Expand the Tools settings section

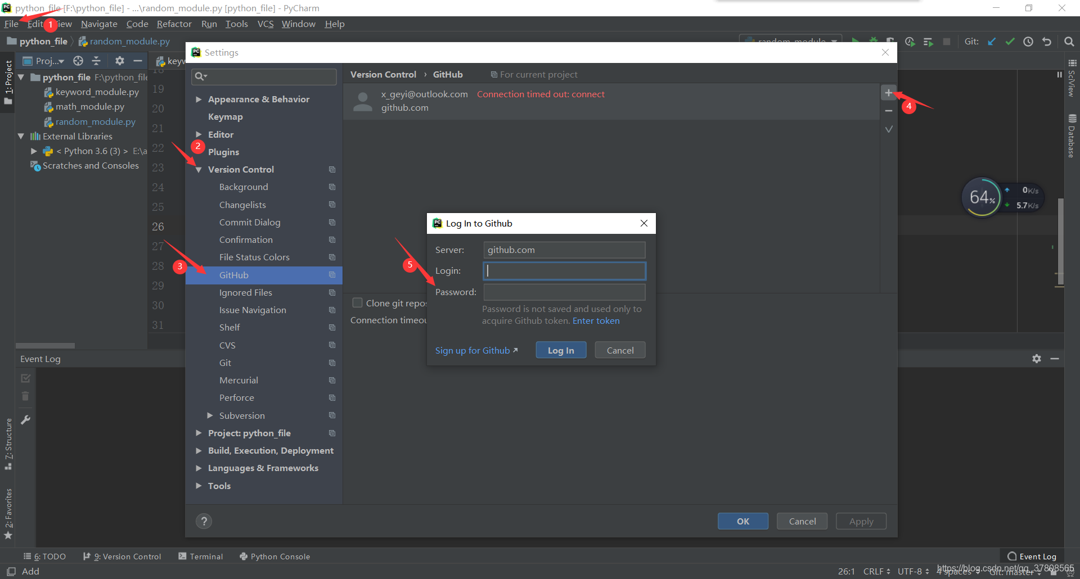pyautogui.click(x=199, y=486)
